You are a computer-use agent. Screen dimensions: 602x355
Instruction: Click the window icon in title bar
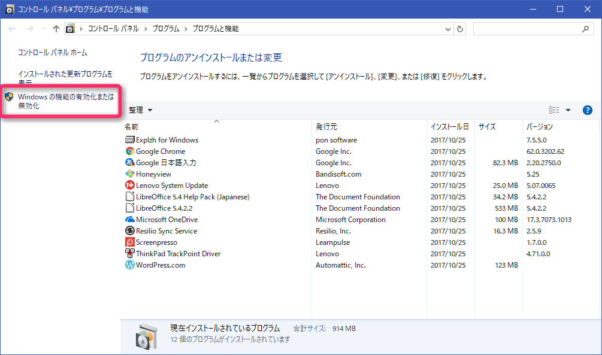(10, 9)
